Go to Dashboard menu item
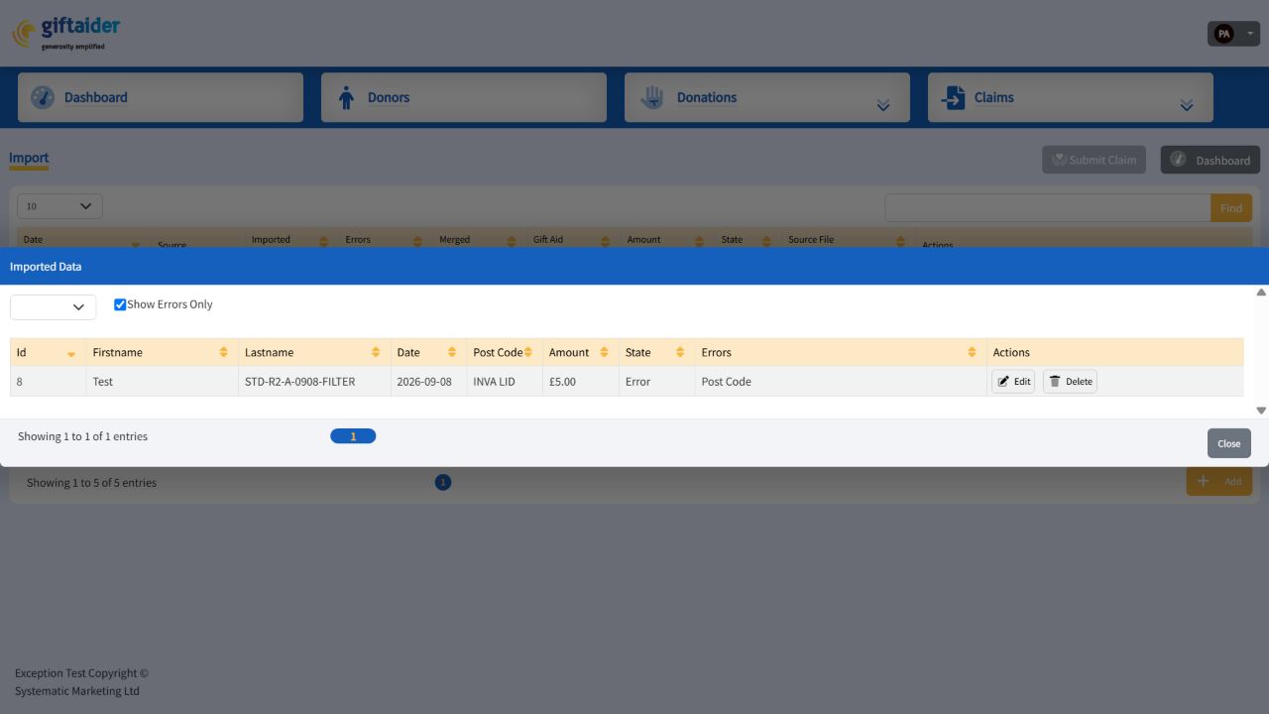Image resolution: width=1269 pixels, height=714 pixels. click(x=161, y=97)
